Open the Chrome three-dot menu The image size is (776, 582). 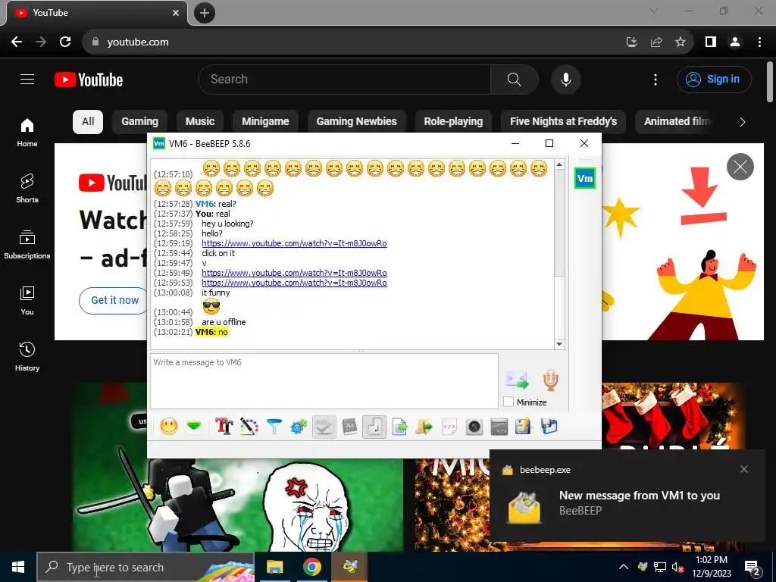(759, 42)
